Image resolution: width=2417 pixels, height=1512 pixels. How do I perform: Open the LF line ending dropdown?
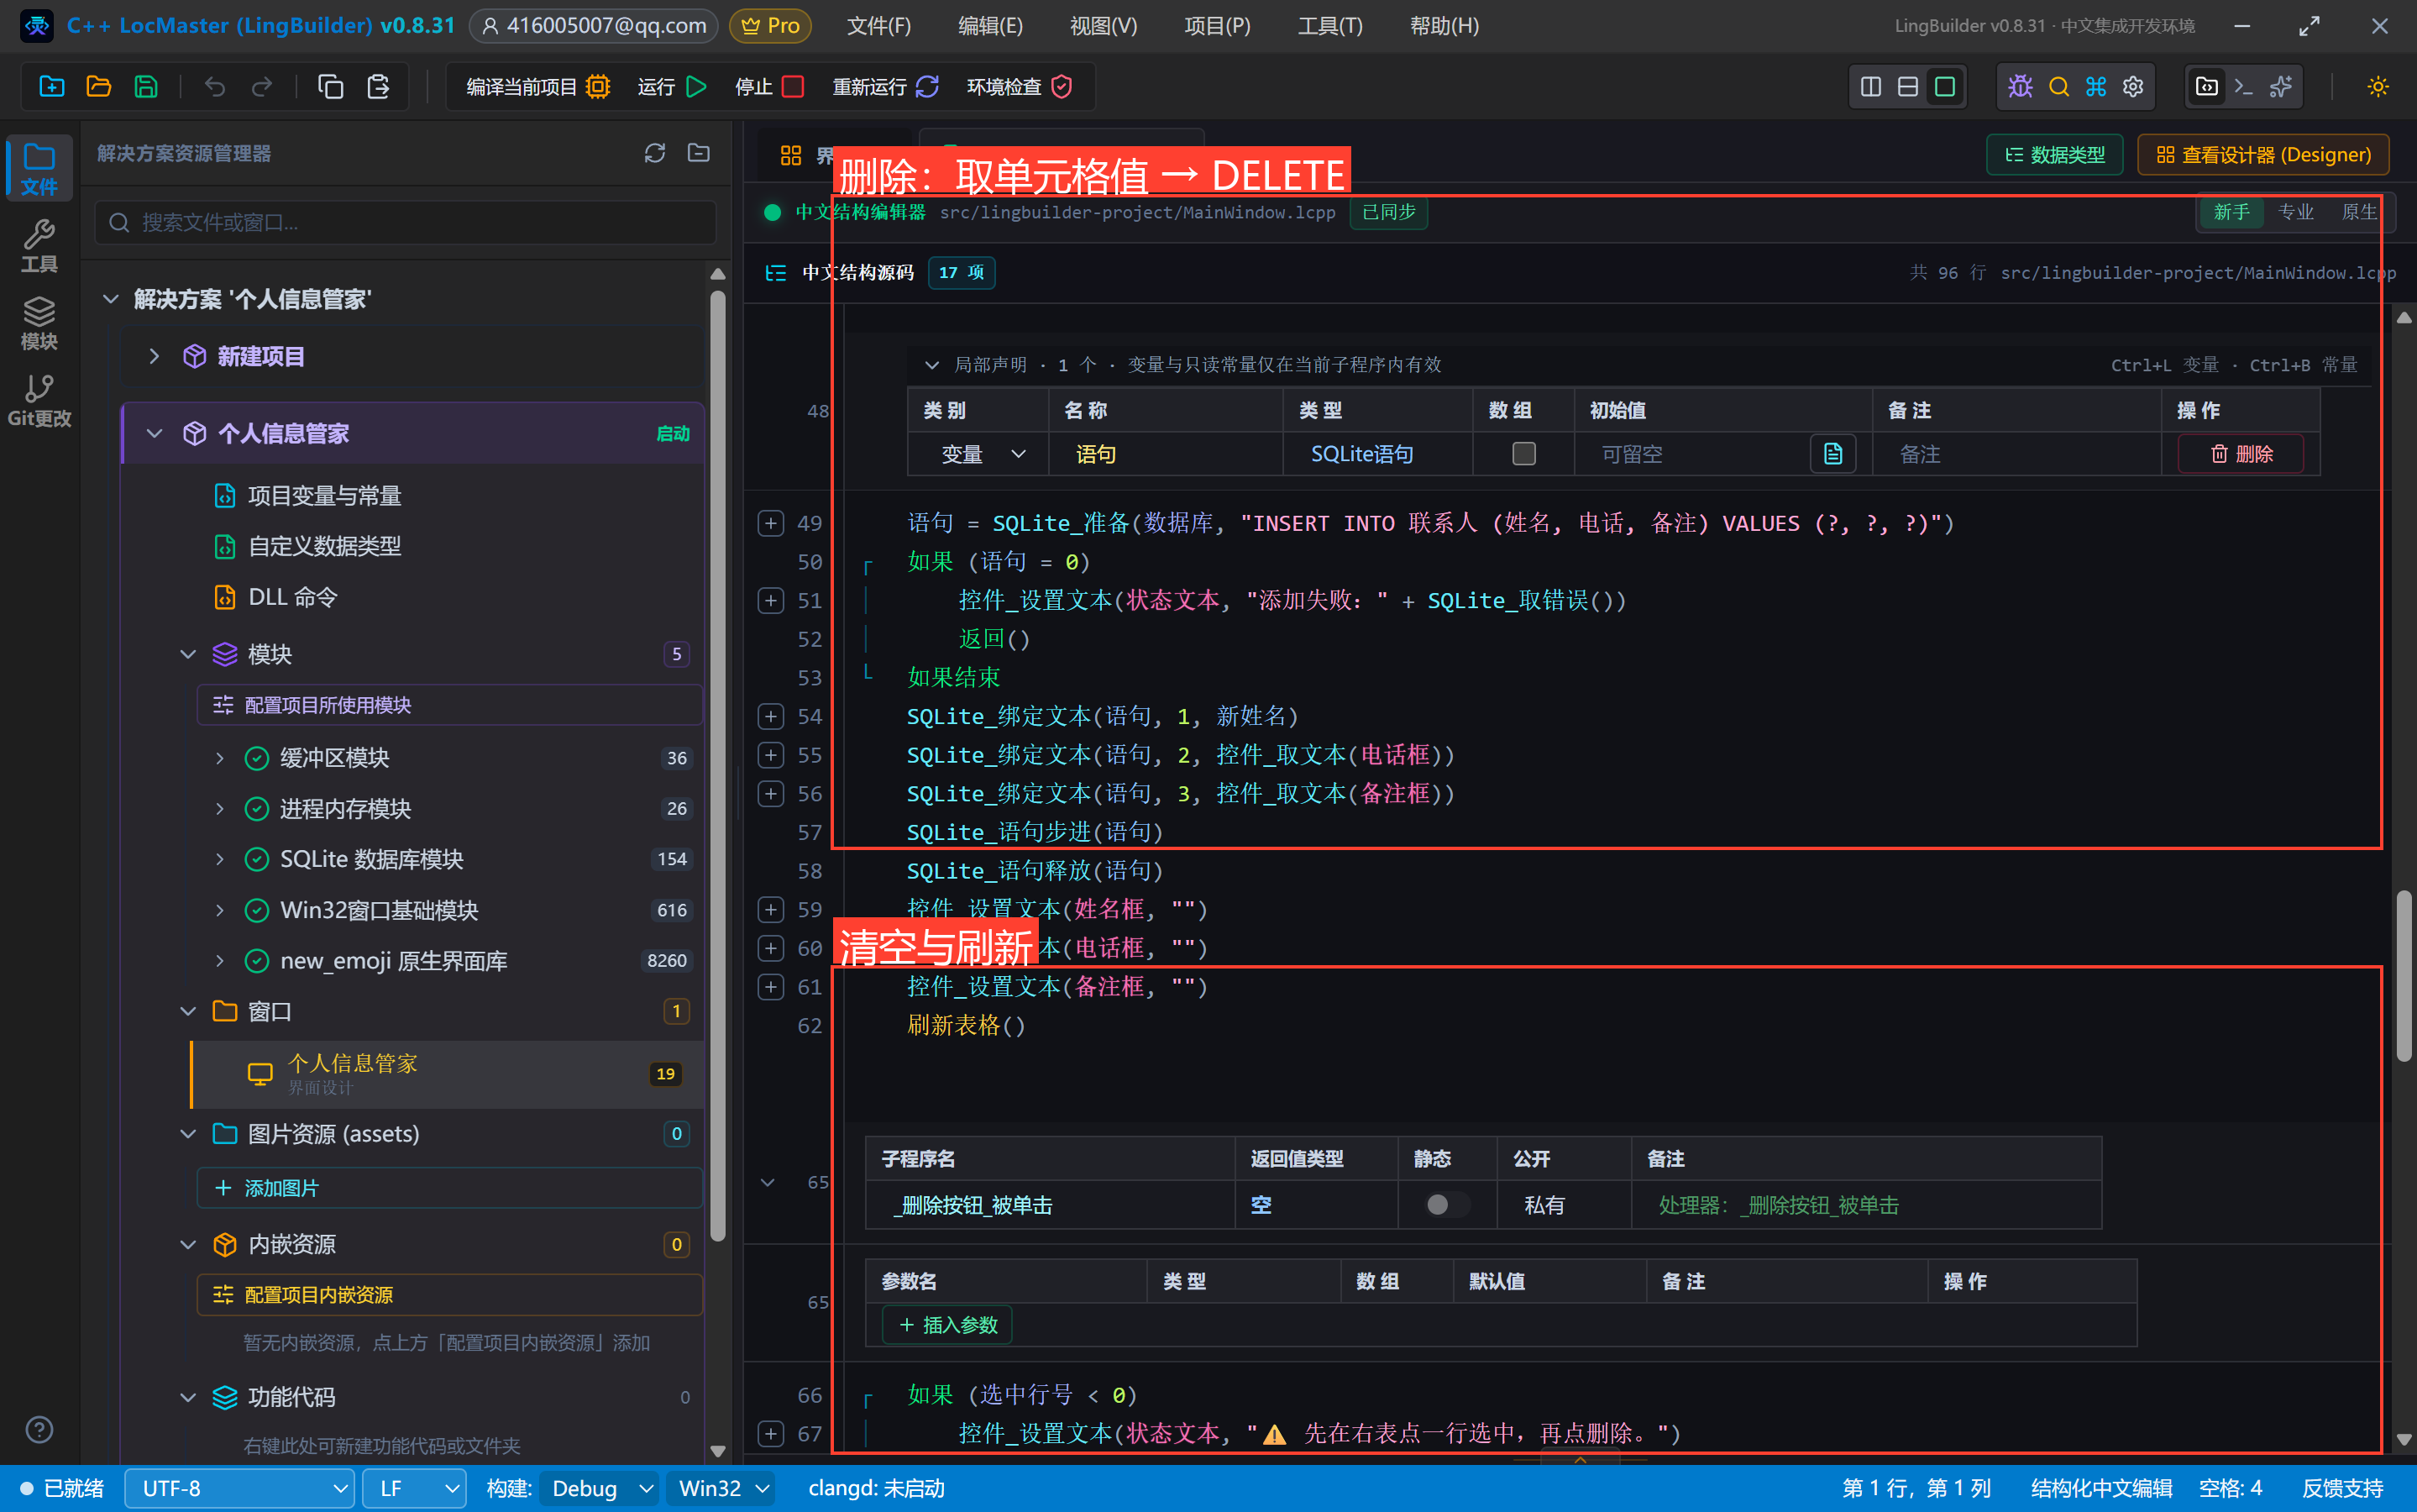tap(414, 1488)
